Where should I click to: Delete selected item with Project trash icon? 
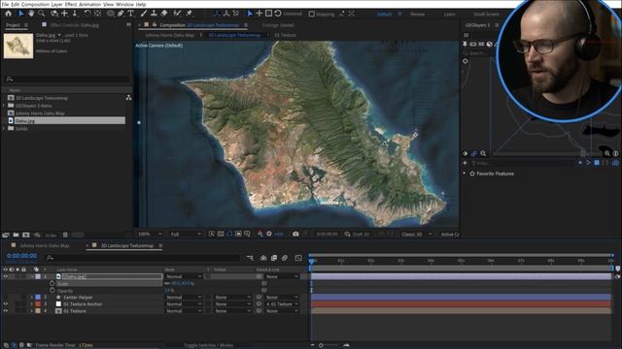click(x=65, y=235)
